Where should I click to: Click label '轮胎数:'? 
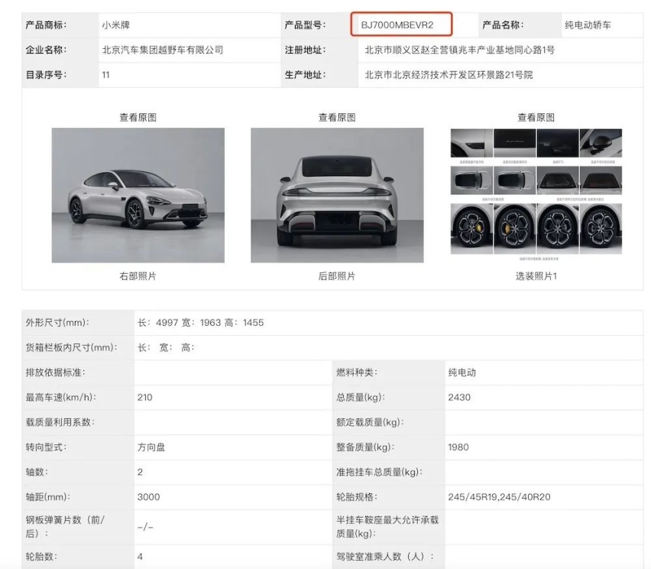click(41, 557)
